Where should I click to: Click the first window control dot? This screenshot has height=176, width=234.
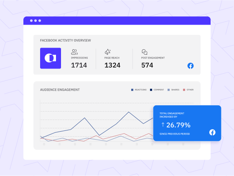(31, 20)
